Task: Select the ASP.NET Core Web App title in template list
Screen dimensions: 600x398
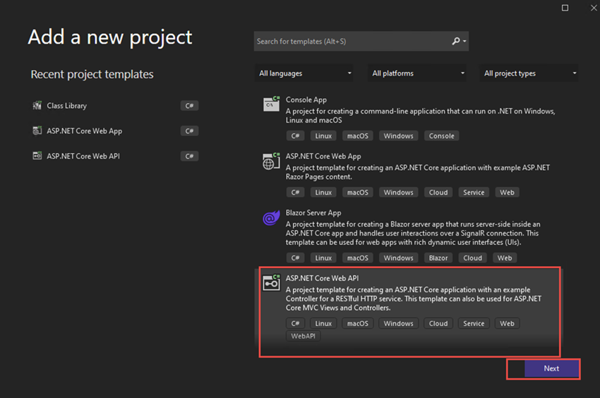Action: coord(323,156)
